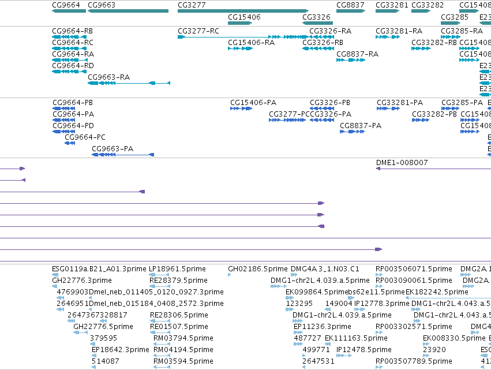
Task: Click protein CG3285-PA
Action: point(462,103)
